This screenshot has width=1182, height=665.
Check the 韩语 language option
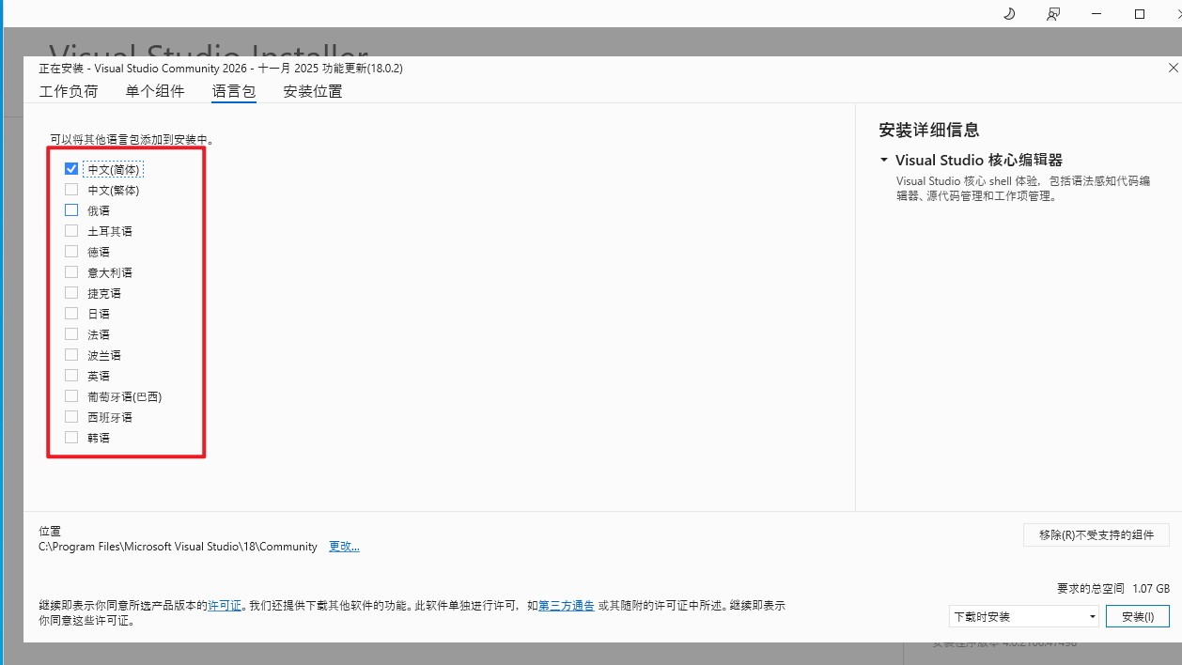71,438
